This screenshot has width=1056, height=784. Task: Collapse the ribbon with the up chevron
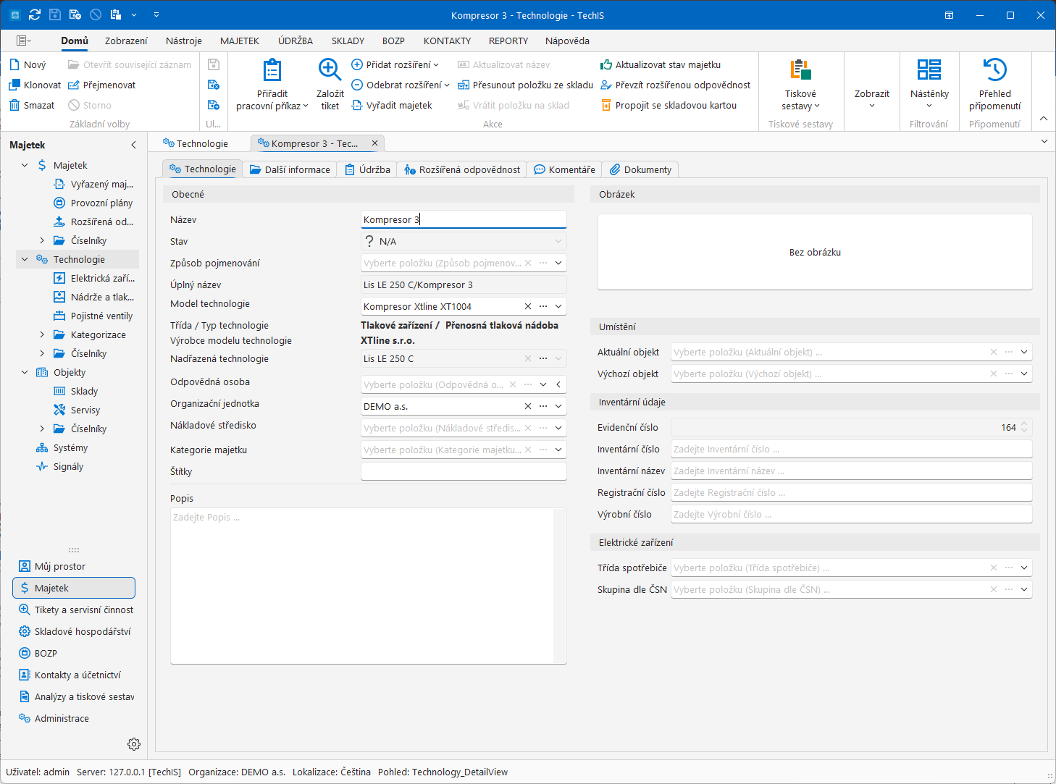tap(1043, 118)
